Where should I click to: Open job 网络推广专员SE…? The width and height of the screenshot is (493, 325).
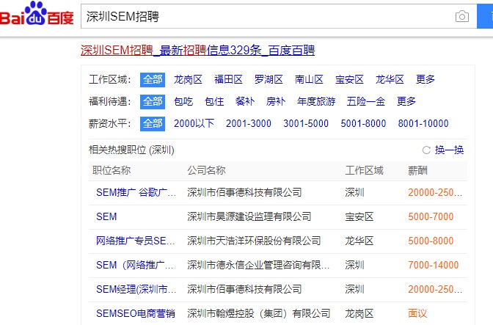tap(135, 241)
